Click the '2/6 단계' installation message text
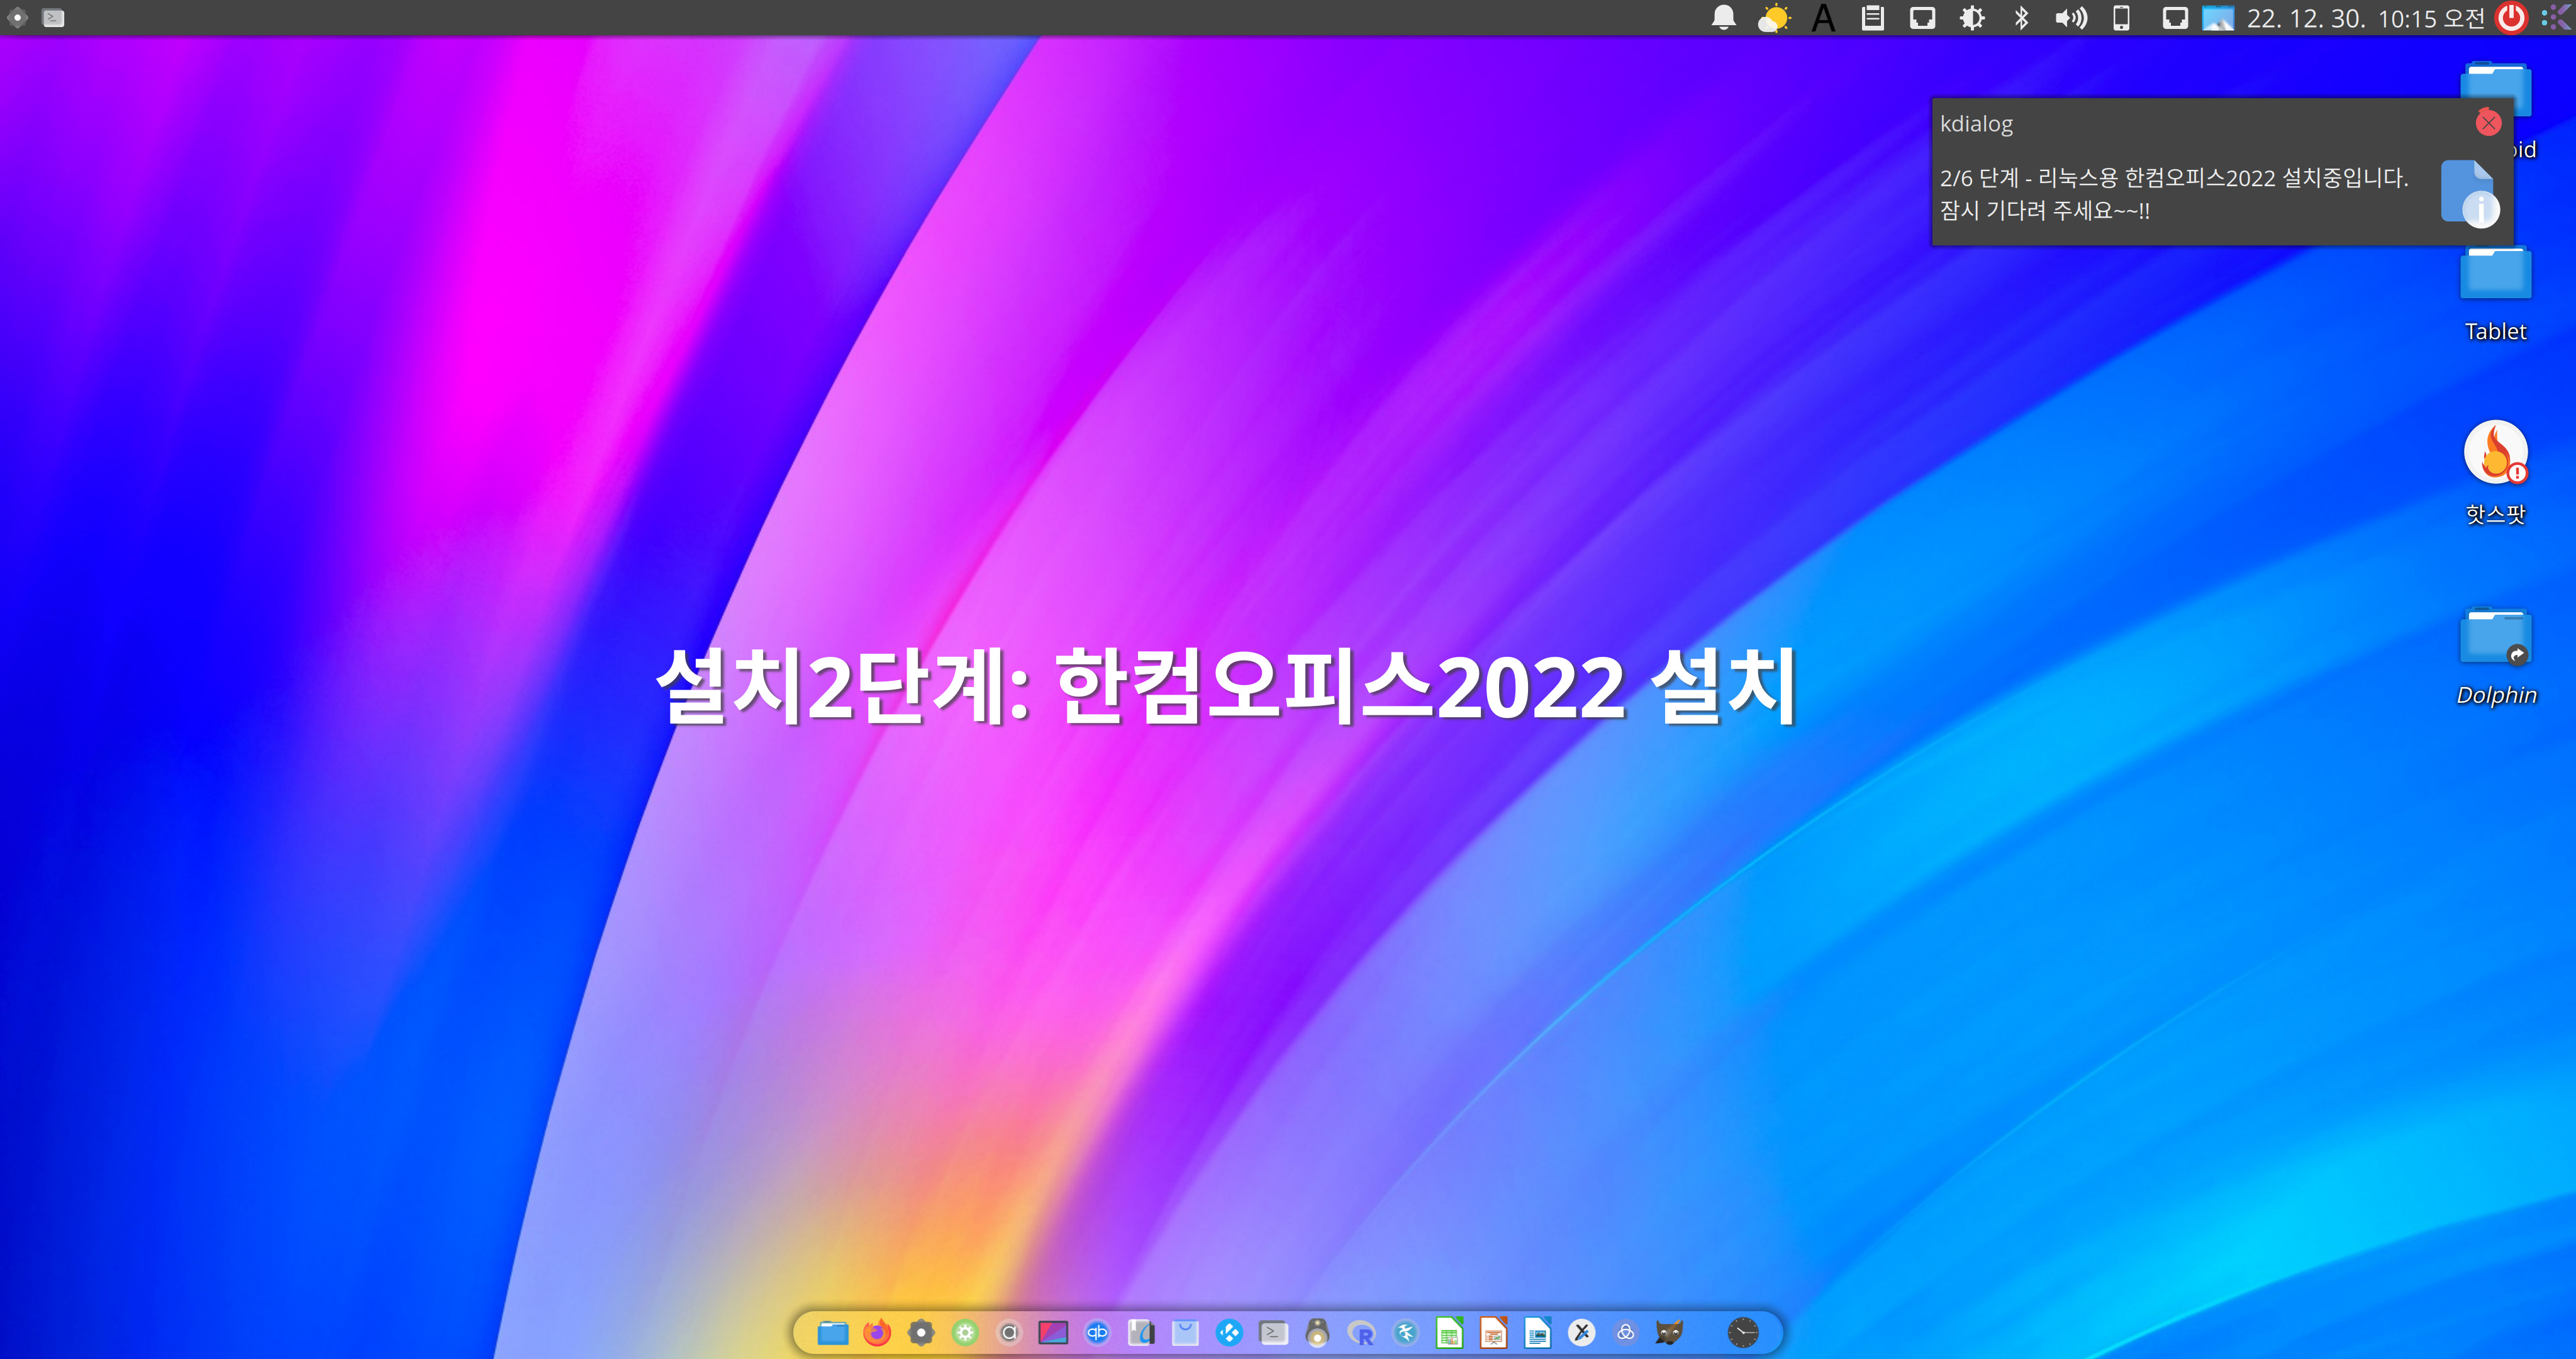 point(2173,178)
